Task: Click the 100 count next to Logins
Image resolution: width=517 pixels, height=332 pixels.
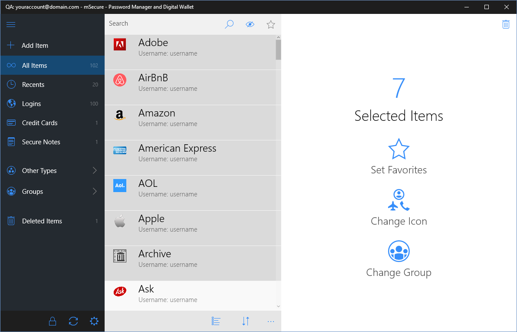Action: coord(94,103)
